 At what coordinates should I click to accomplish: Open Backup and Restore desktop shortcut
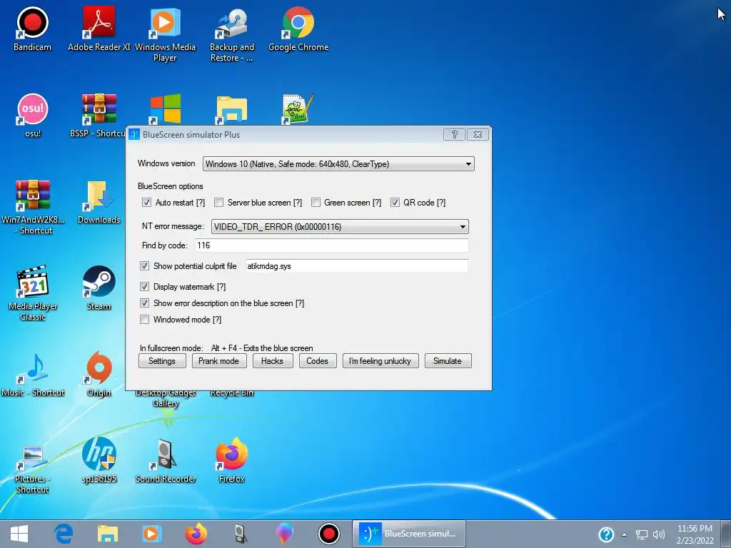point(232,34)
